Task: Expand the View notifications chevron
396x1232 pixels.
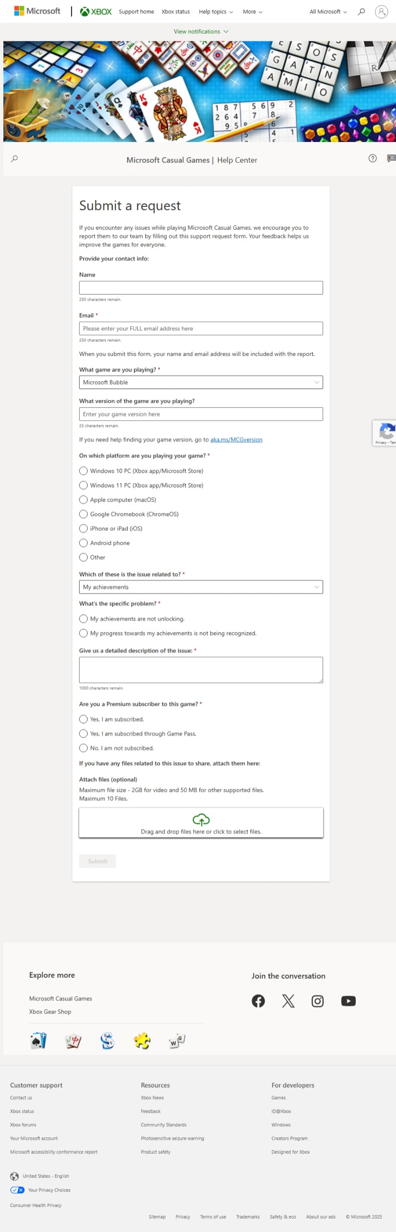Action: click(x=226, y=32)
